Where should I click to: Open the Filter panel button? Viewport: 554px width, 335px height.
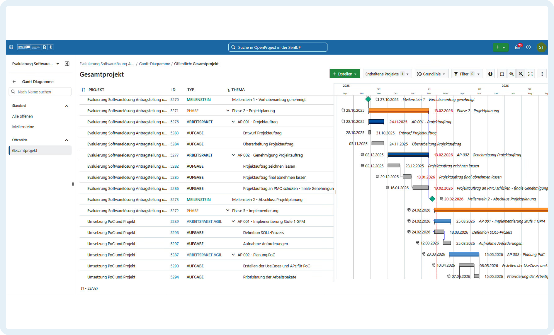[467, 74]
